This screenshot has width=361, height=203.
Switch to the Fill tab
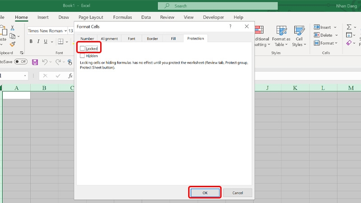point(173,39)
